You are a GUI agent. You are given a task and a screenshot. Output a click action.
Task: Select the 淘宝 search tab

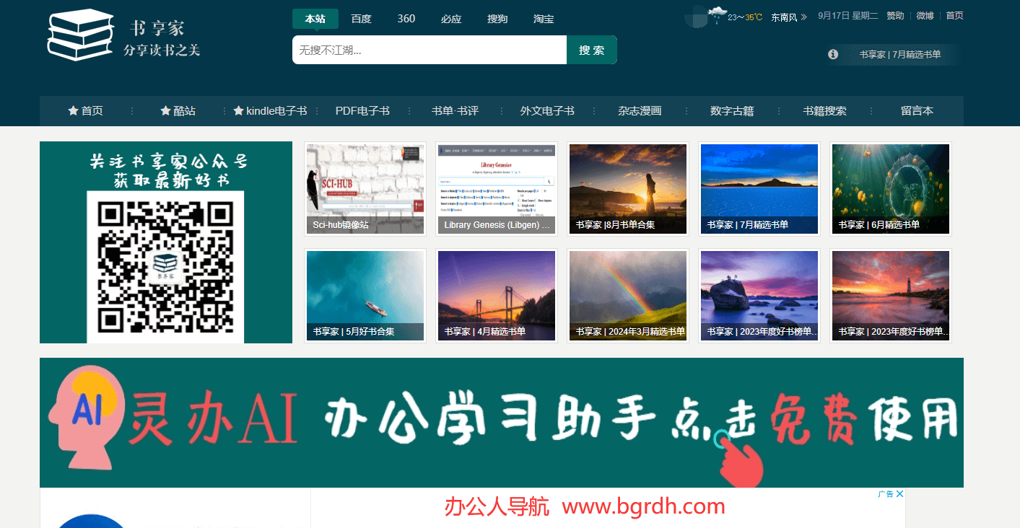click(x=544, y=19)
